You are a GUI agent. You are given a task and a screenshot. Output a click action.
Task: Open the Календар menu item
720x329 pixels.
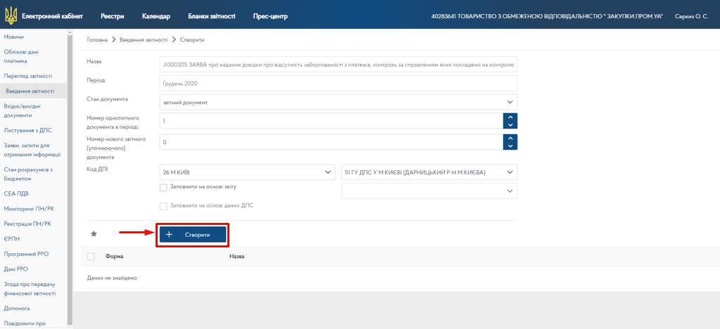156,15
